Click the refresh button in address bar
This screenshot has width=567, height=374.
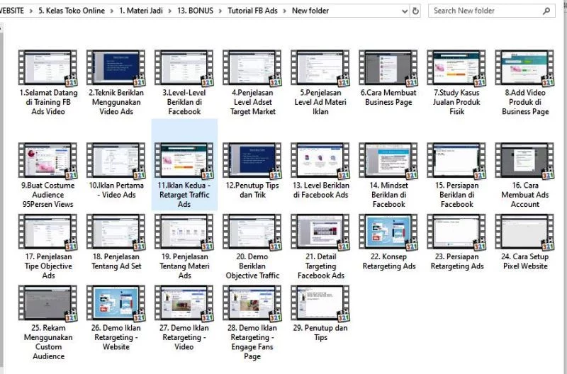coord(415,11)
